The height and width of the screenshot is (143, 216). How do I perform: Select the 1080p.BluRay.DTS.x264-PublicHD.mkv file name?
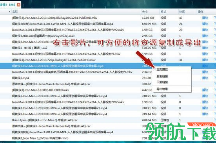55,18
